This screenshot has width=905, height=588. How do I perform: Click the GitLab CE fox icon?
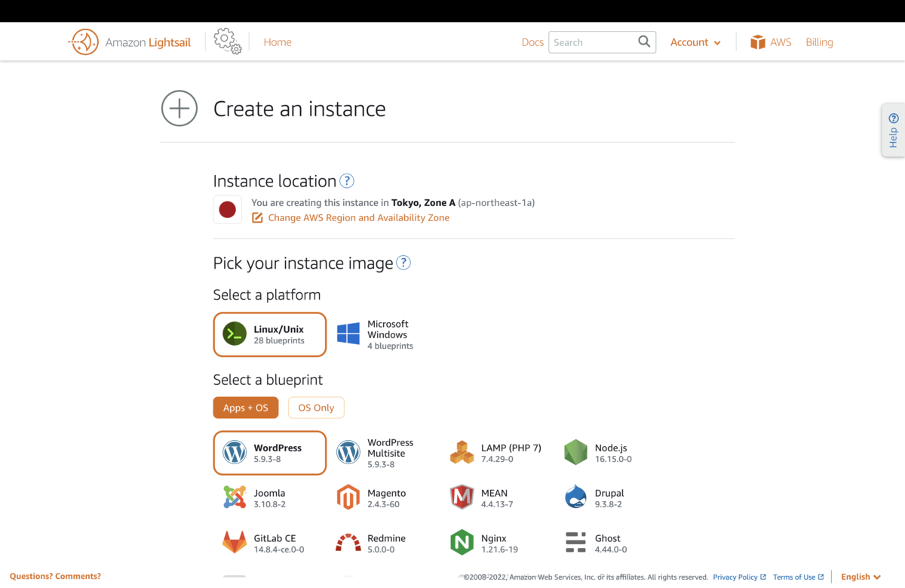pos(235,542)
